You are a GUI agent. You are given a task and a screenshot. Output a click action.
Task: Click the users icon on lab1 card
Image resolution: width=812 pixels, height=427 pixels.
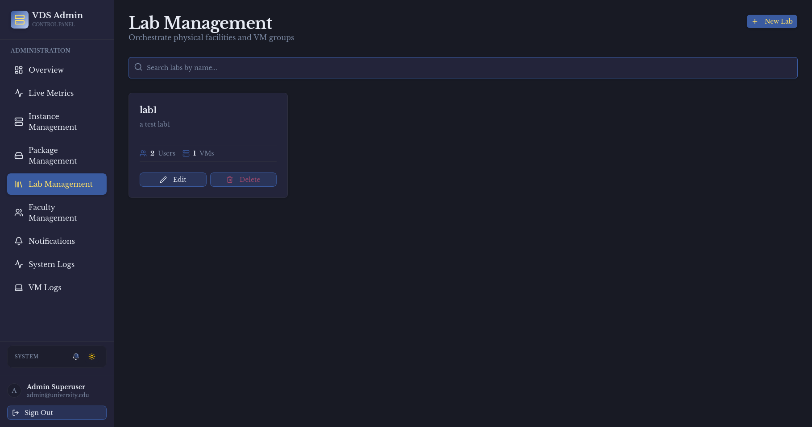point(143,153)
